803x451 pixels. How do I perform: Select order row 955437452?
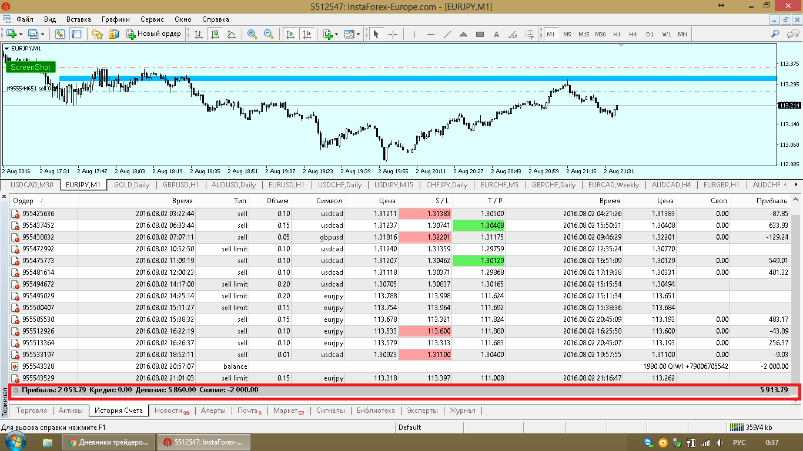[x=400, y=225]
